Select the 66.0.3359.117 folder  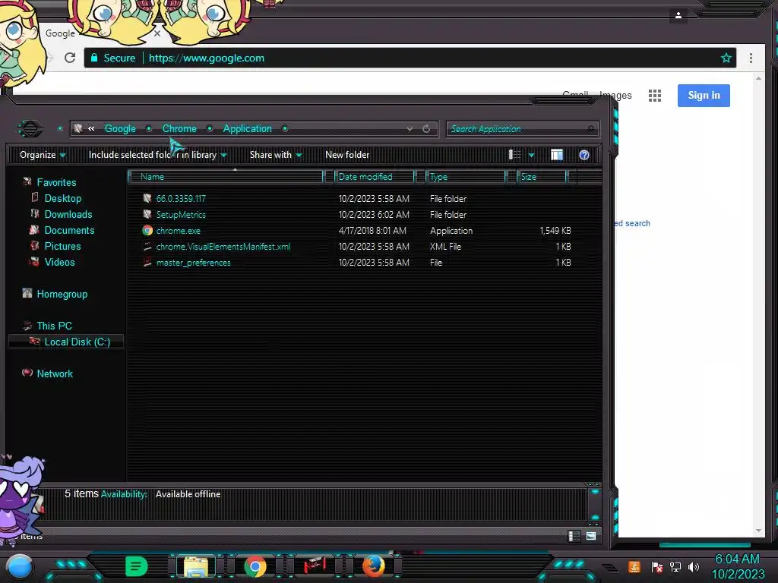click(x=181, y=199)
